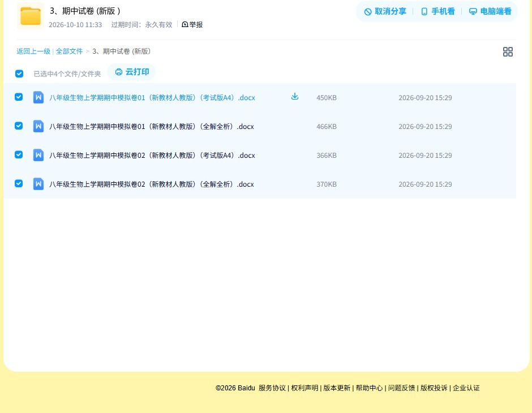This screenshot has width=532, height=413.
Task: Select 电脑端看 desktop viewing option
Action: click(490, 11)
